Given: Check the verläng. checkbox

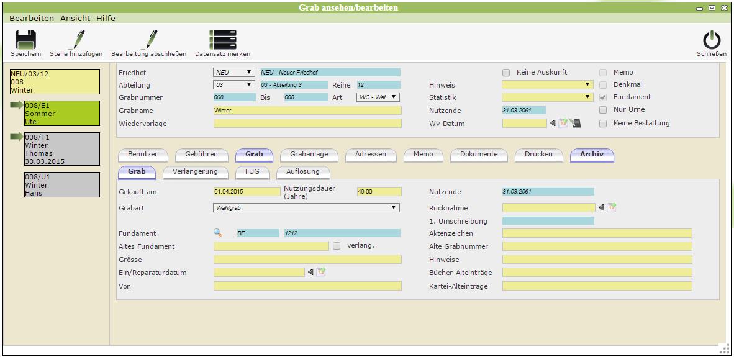Looking at the screenshot, I should pos(337,246).
